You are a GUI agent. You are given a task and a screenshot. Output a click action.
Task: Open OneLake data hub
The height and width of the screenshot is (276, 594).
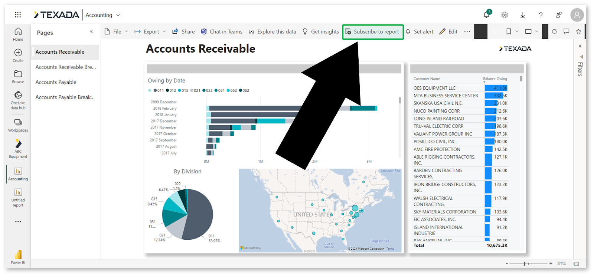point(18,100)
